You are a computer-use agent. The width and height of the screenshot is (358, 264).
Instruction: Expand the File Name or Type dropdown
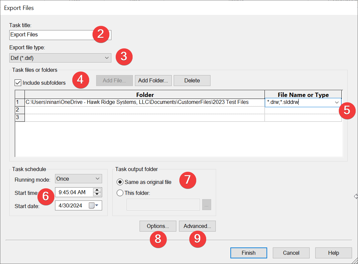pyautogui.click(x=337, y=103)
